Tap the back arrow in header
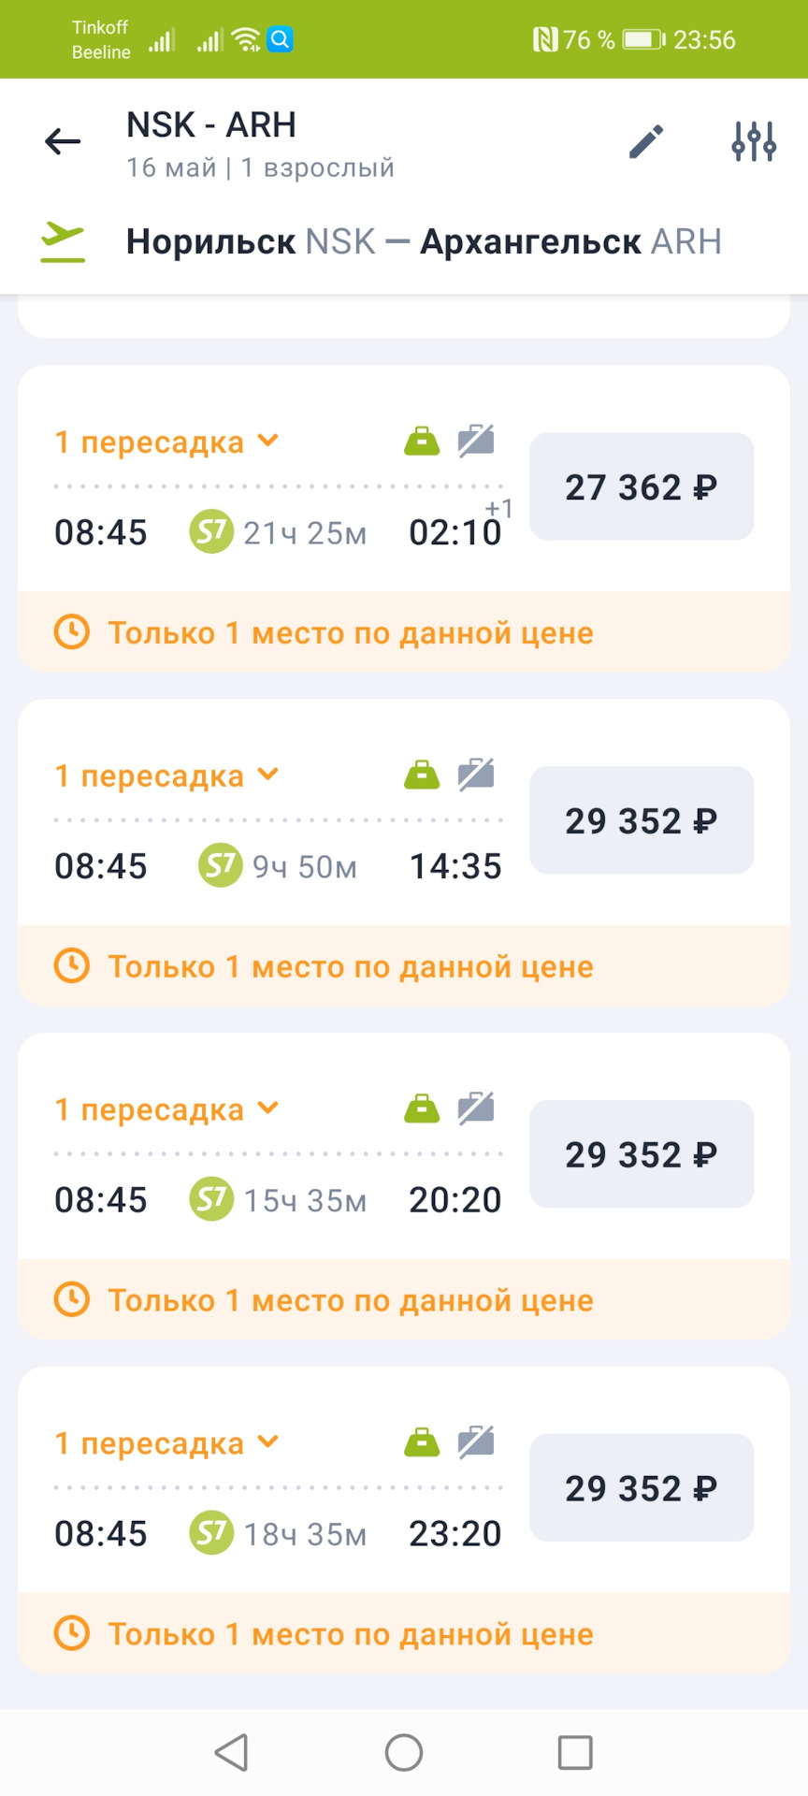The height and width of the screenshot is (1796, 808). coord(63,142)
